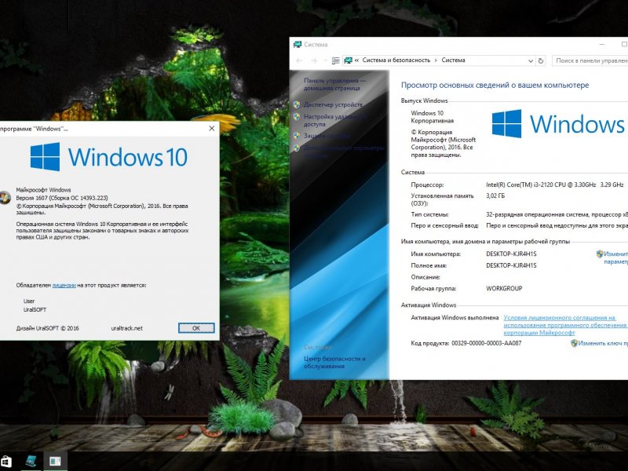The height and width of the screenshot is (471, 628).
Task: Select the Система и безопасность breadcrumb
Action: (396, 60)
